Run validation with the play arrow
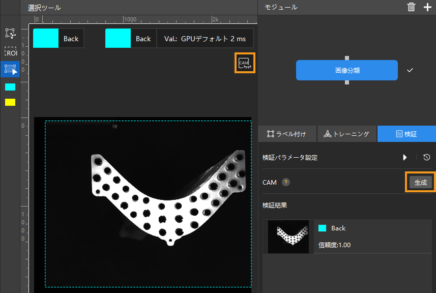 405,157
